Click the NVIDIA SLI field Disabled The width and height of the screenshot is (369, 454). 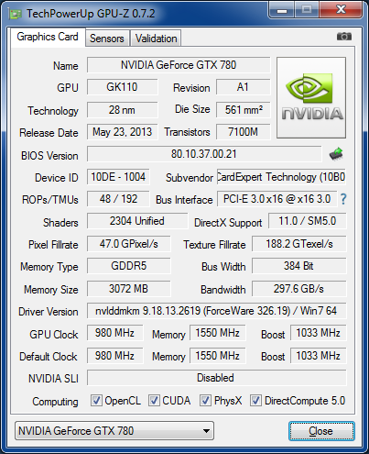217,378
